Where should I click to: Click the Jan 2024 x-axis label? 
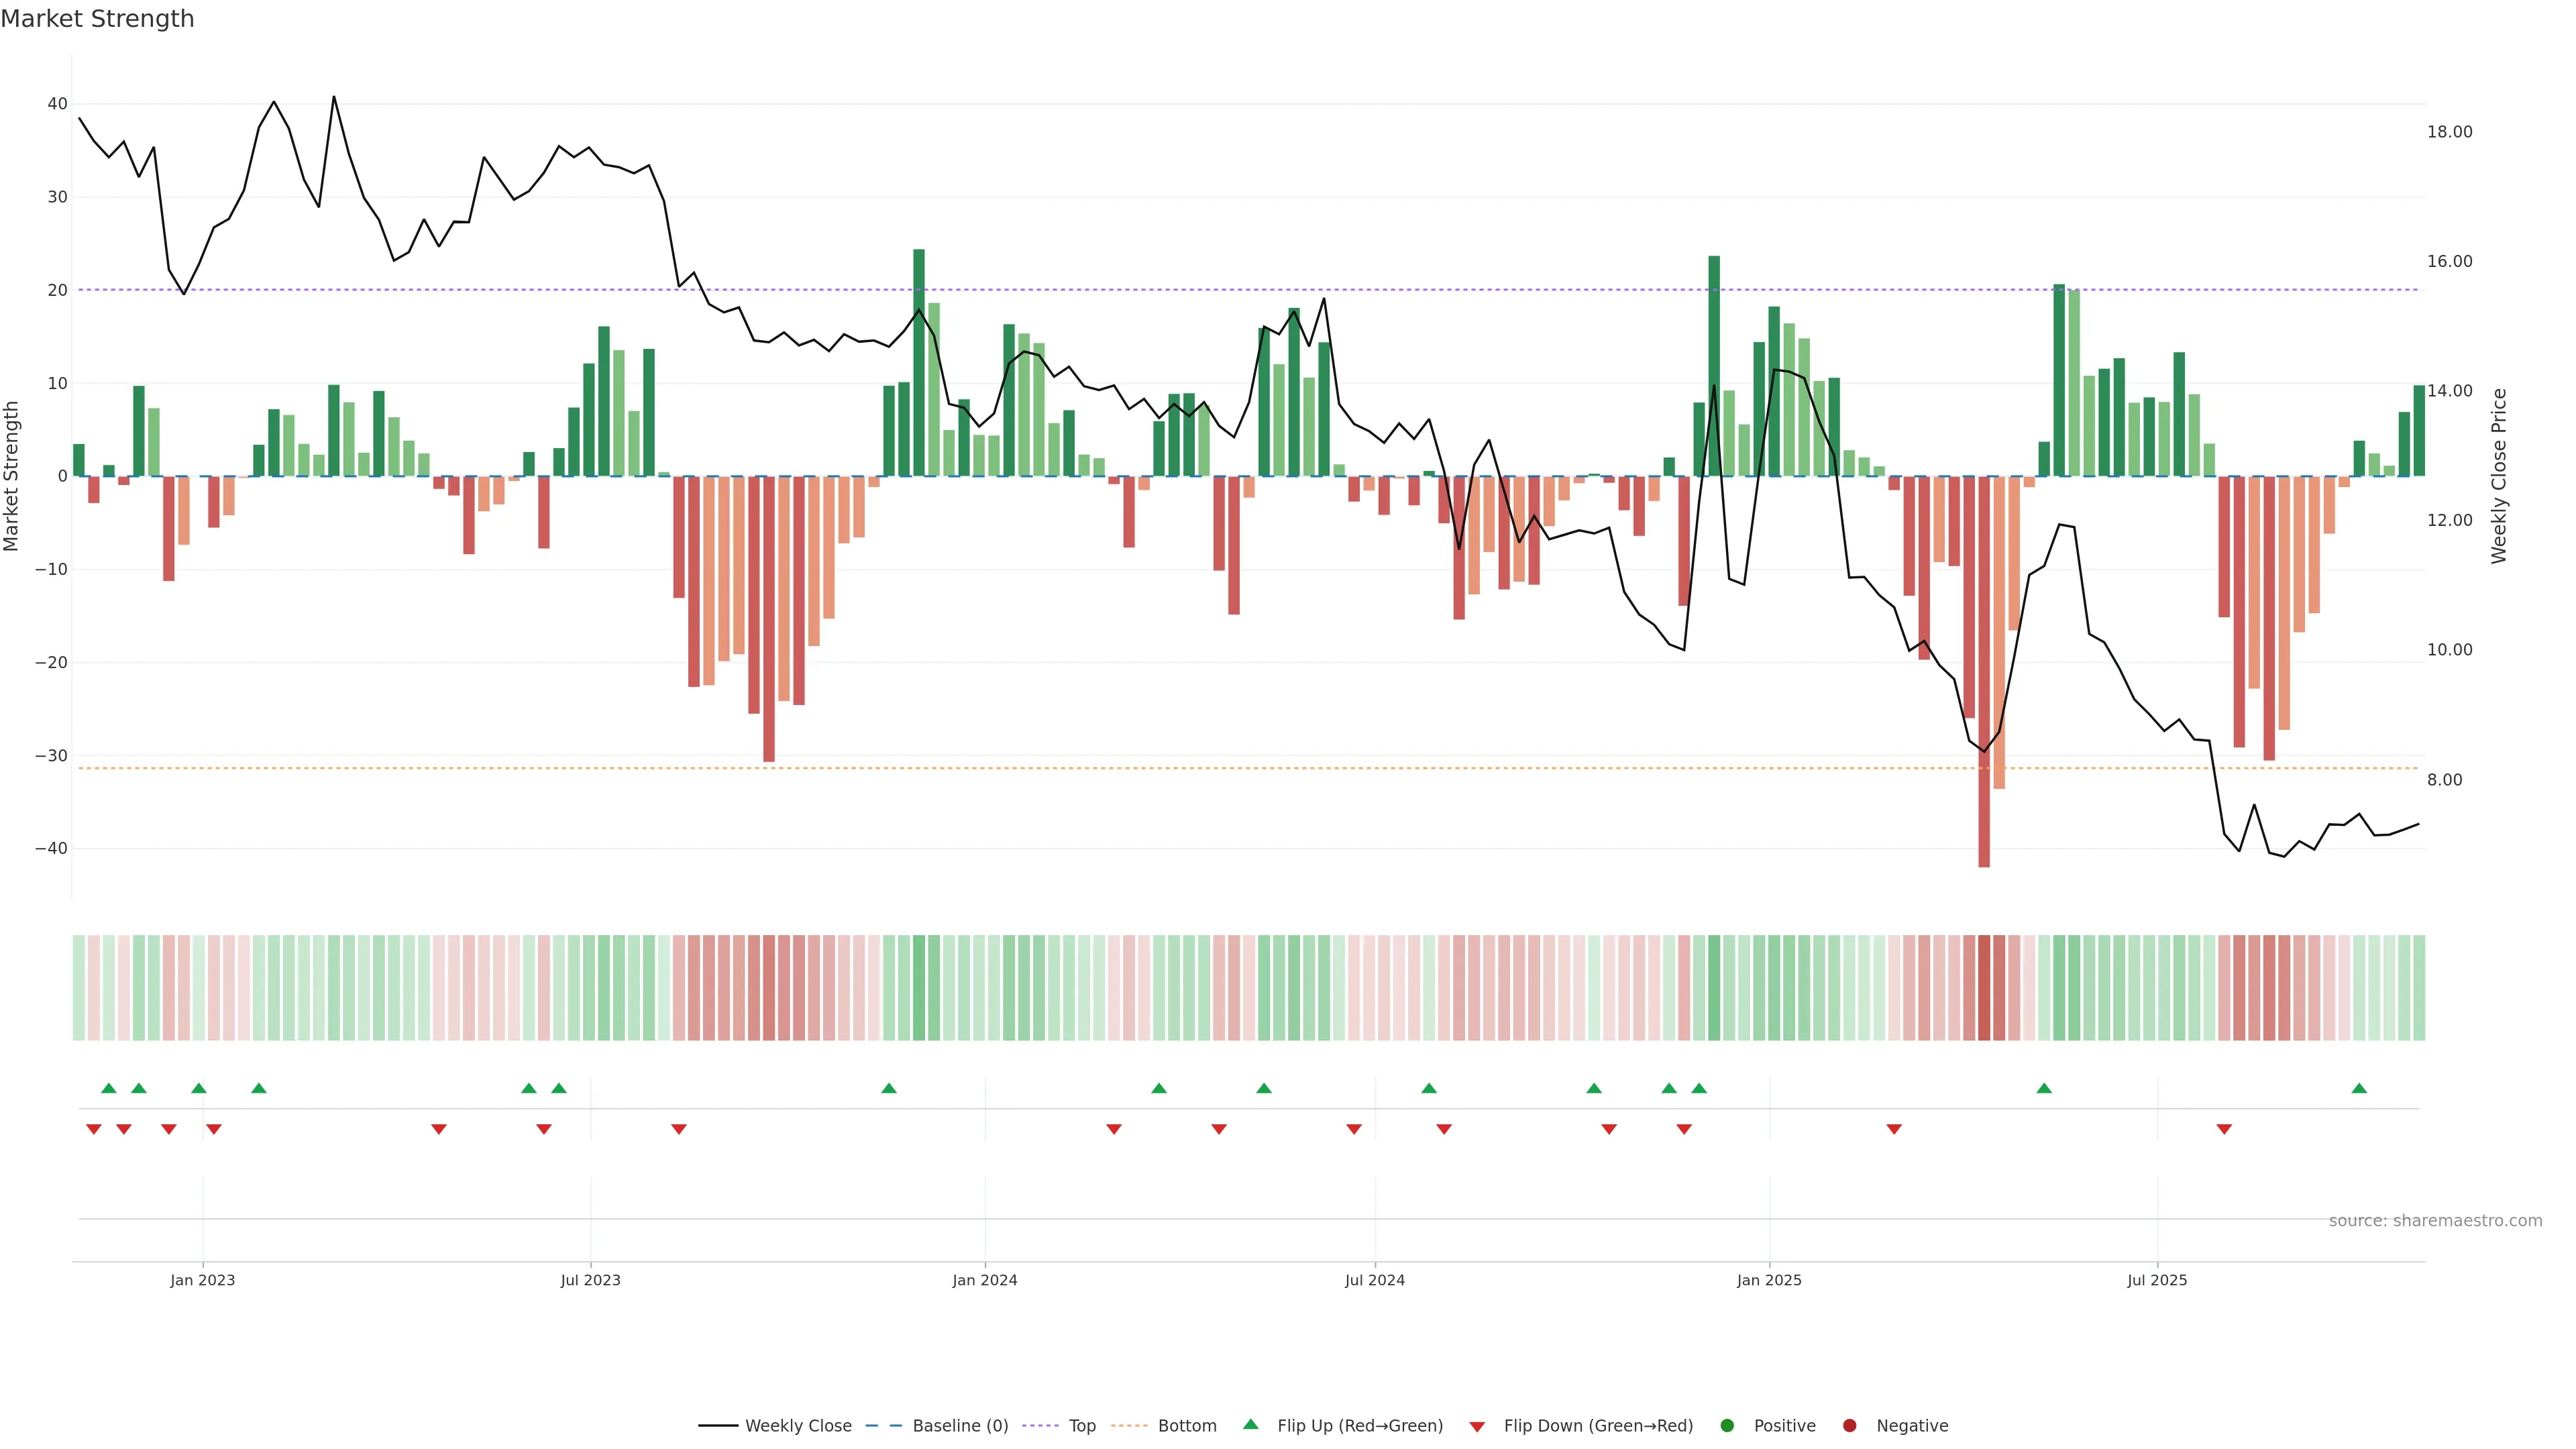pos(984,1280)
